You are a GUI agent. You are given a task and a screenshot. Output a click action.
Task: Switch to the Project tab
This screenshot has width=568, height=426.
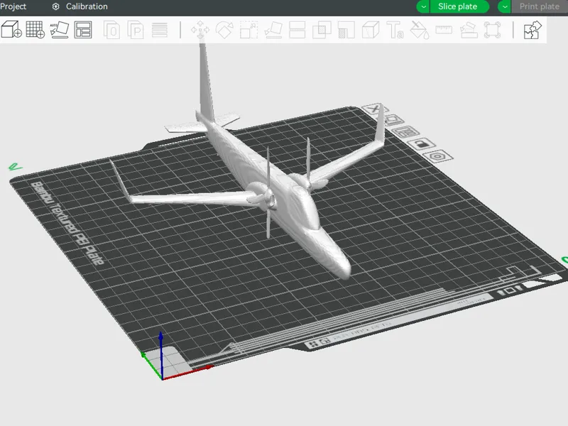[x=13, y=6]
